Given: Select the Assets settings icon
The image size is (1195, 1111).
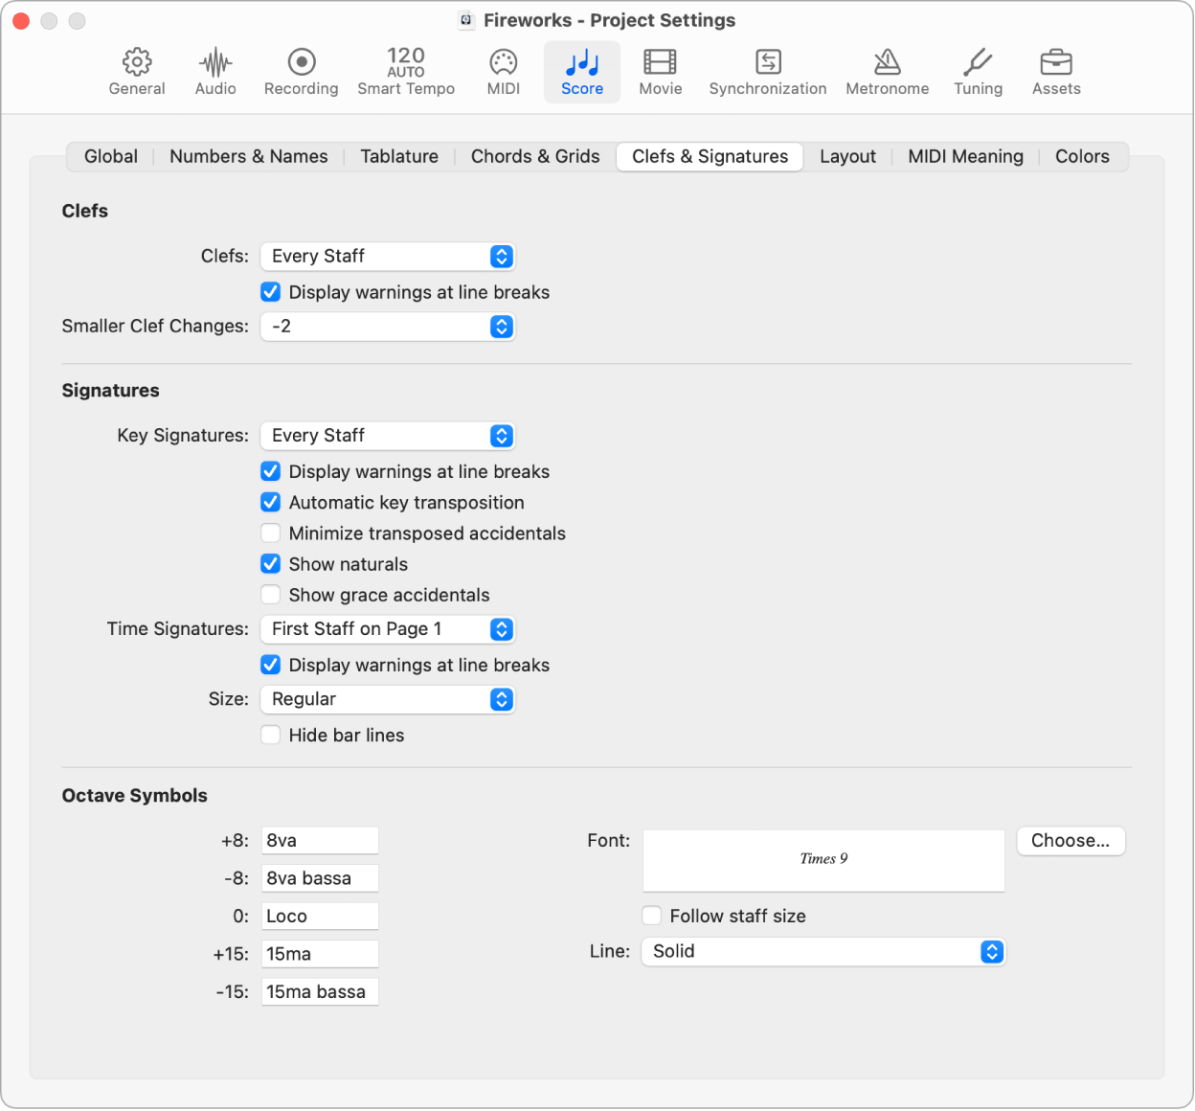Looking at the screenshot, I should (x=1055, y=72).
